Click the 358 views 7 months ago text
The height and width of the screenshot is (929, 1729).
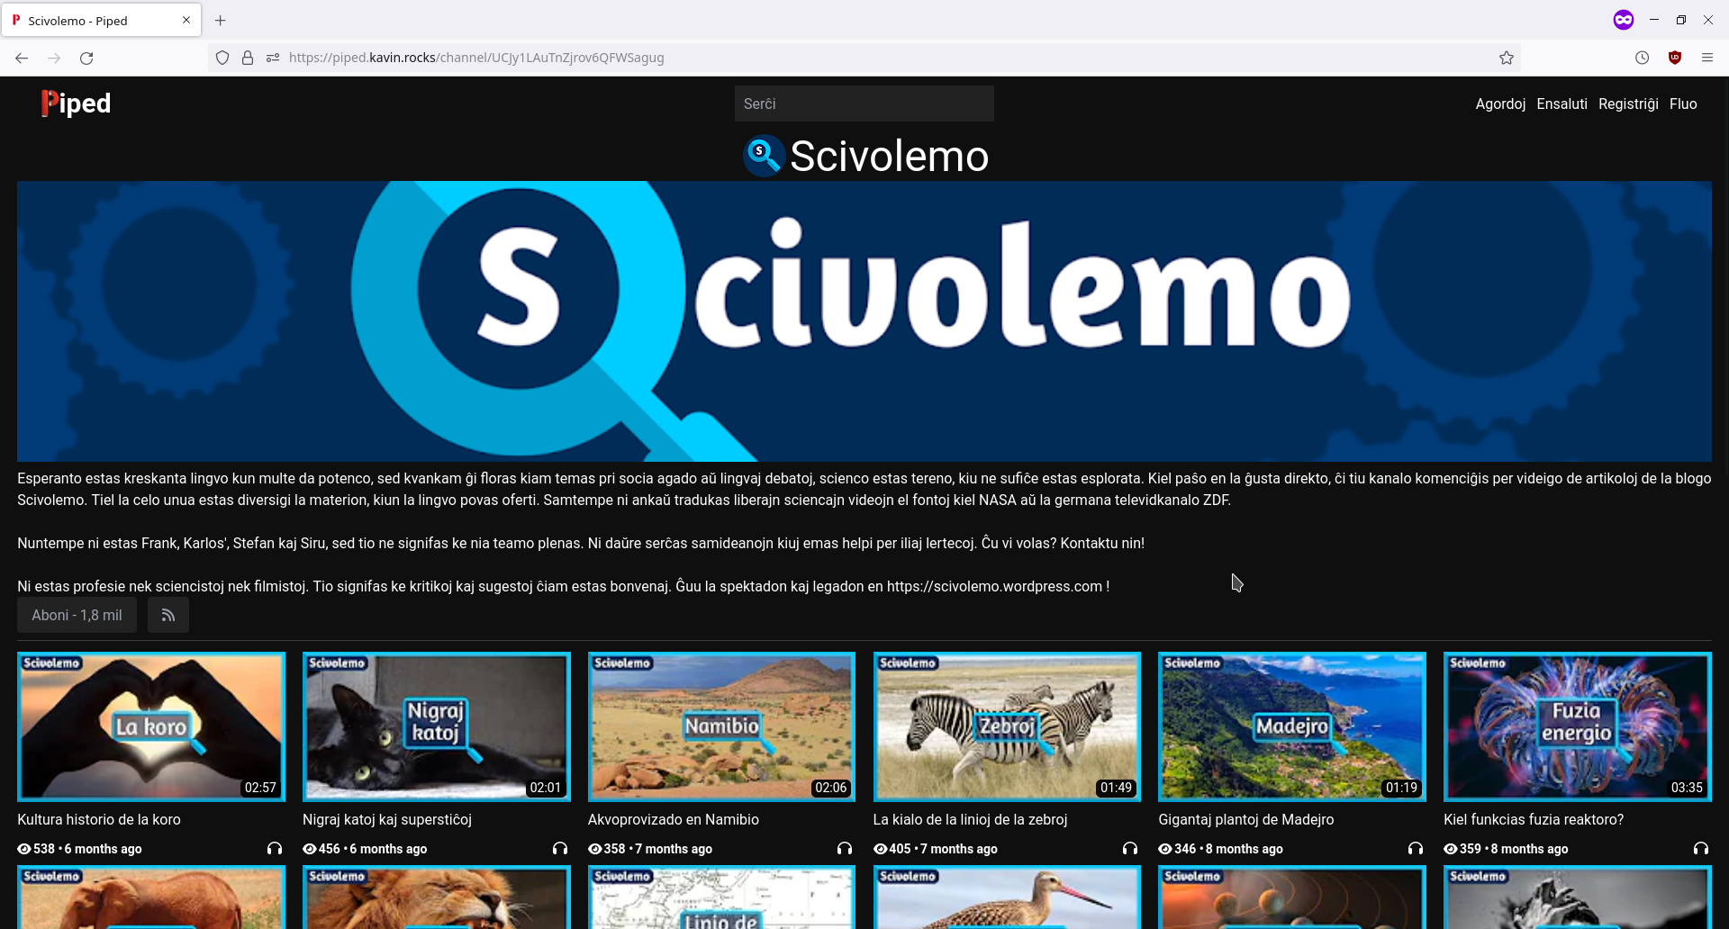coord(650,849)
